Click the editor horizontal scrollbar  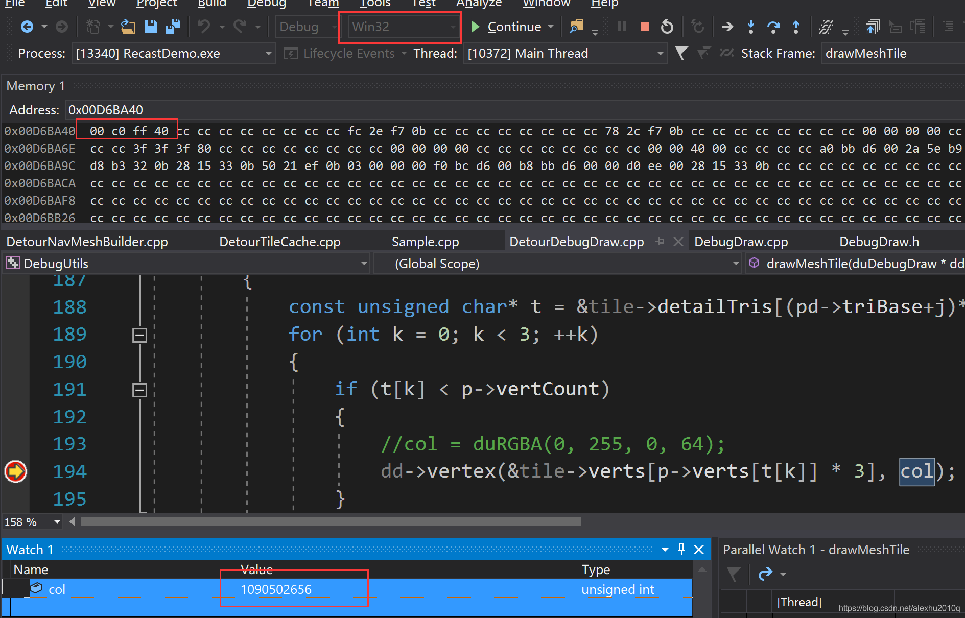click(331, 521)
